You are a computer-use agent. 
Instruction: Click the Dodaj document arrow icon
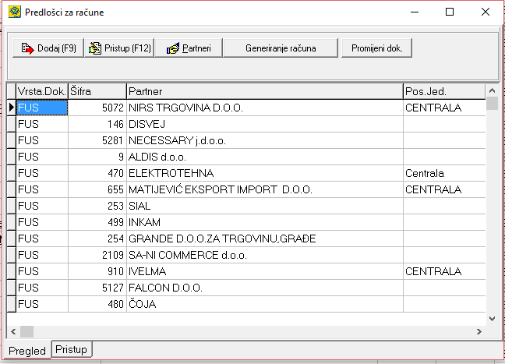[27, 48]
